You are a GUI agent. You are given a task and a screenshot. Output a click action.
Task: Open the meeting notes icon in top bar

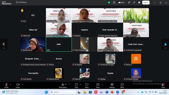coord(114,2)
